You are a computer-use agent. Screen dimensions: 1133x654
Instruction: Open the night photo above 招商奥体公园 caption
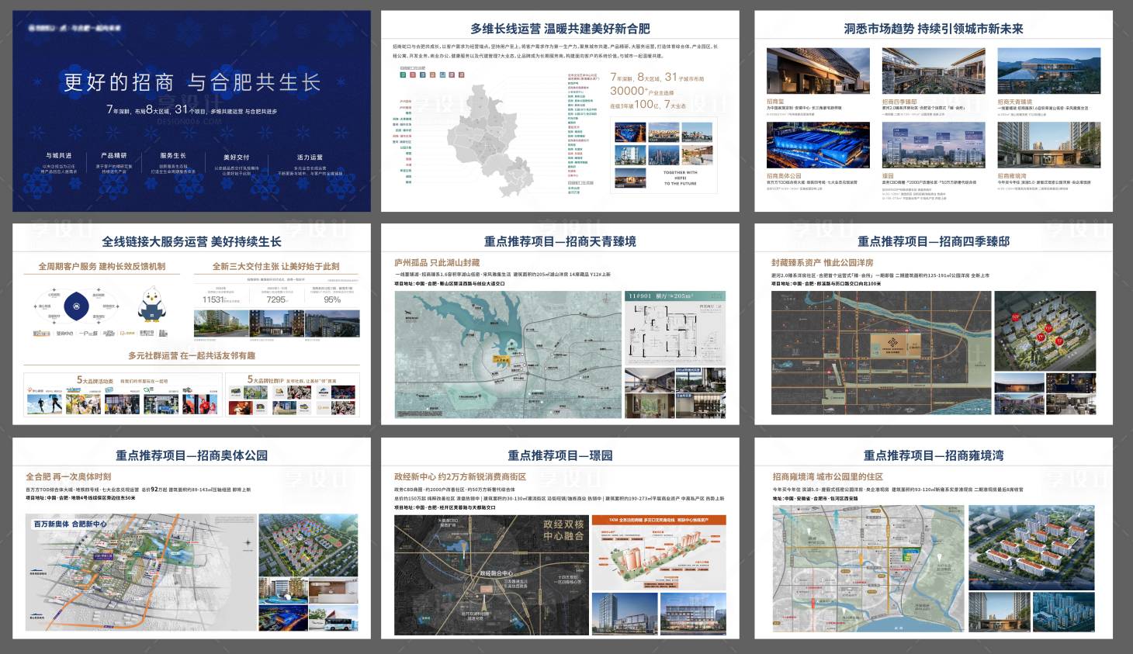pyautogui.click(x=818, y=146)
